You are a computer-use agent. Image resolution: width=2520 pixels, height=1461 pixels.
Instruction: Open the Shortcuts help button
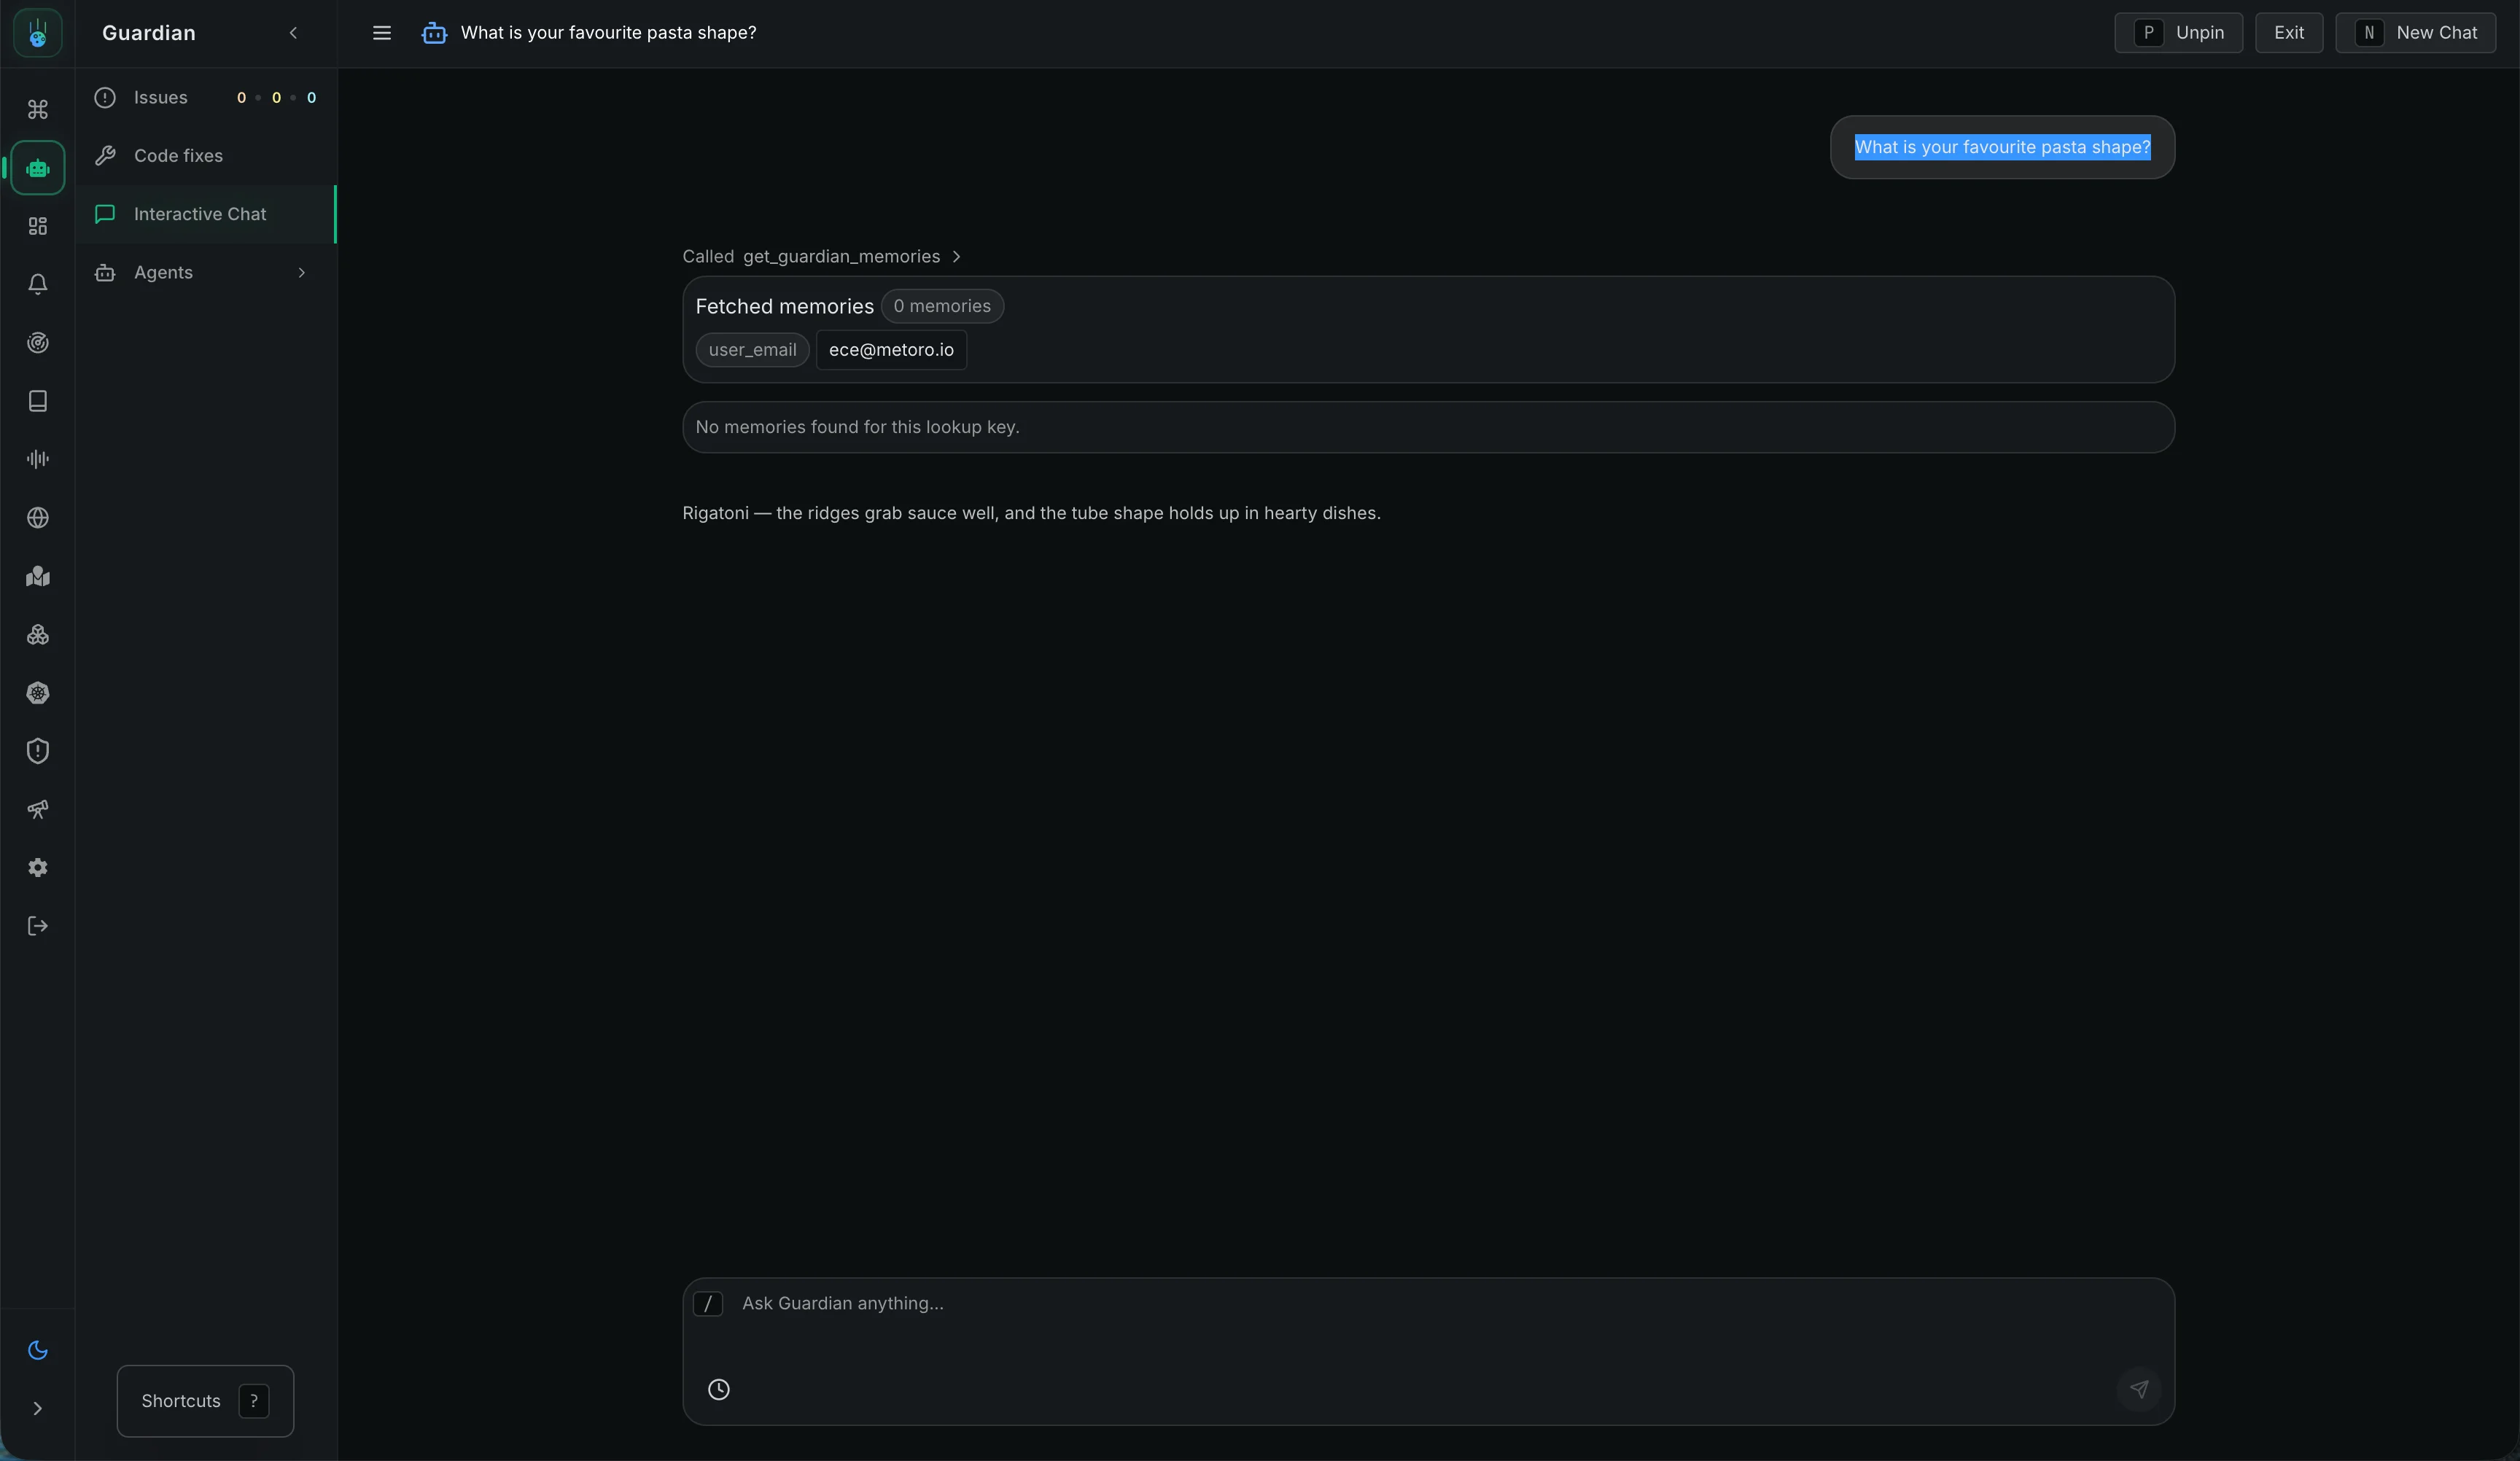point(205,1401)
